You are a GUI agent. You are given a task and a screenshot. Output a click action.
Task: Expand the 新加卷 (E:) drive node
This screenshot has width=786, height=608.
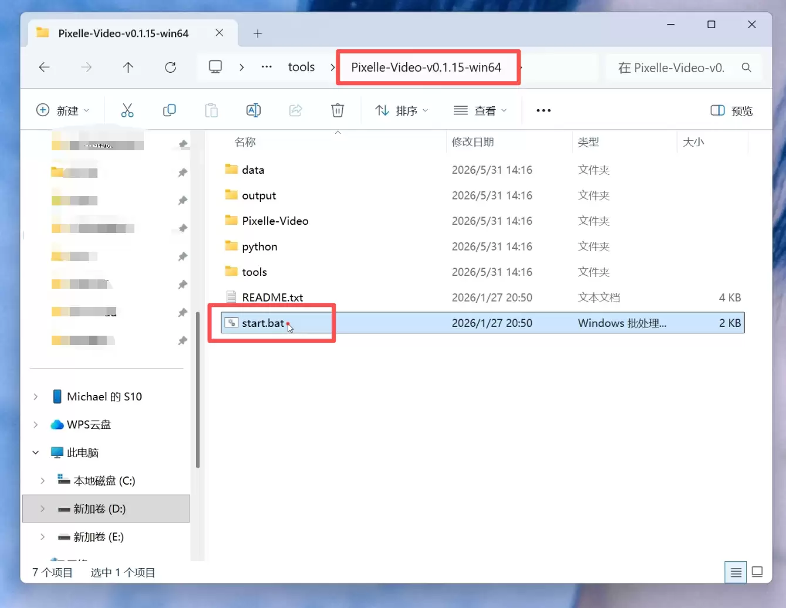(43, 536)
